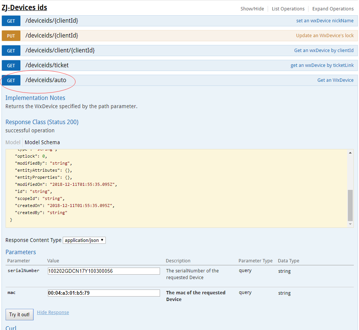Click the "entityProperties" line in schema
The width and height of the screenshot is (359, 330).
(43, 177)
